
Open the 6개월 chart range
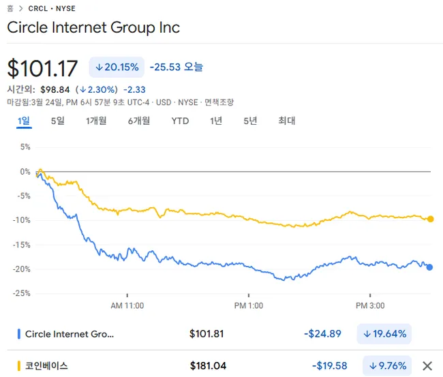tap(139, 121)
